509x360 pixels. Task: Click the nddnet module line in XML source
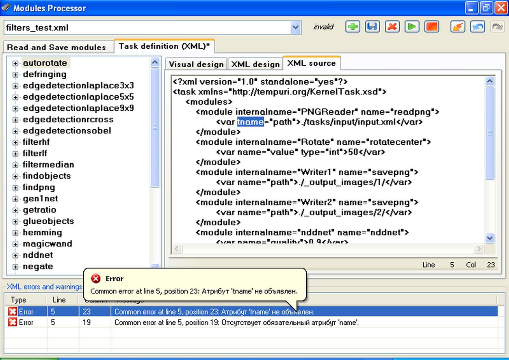[x=302, y=232]
